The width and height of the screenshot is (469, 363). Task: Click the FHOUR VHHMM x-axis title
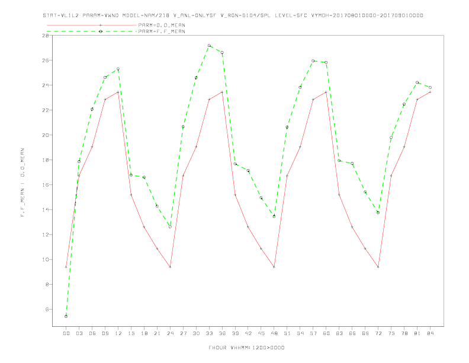pyautogui.click(x=246, y=348)
